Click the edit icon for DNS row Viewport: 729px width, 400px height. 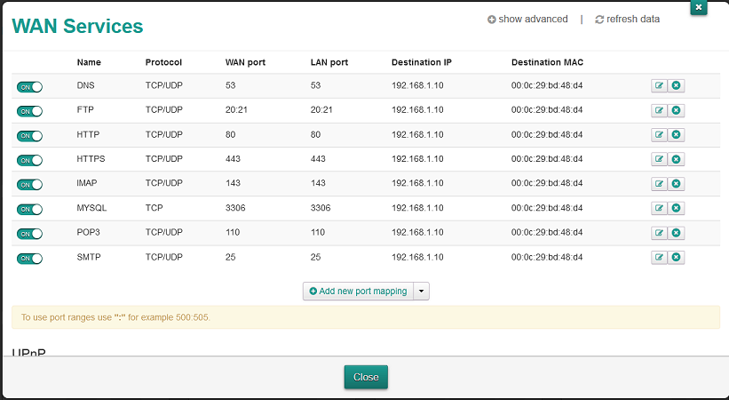coord(659,86)
